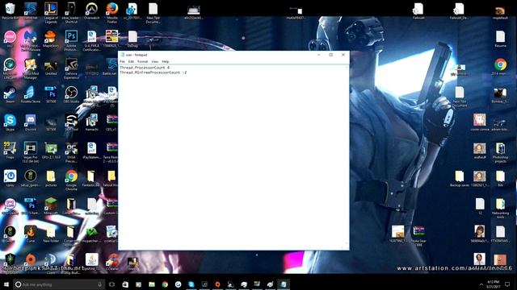The width and height of the screenshot is (517, 290).
Task: Open the Action Center notification icon
Action: click(x=507, y=284)
